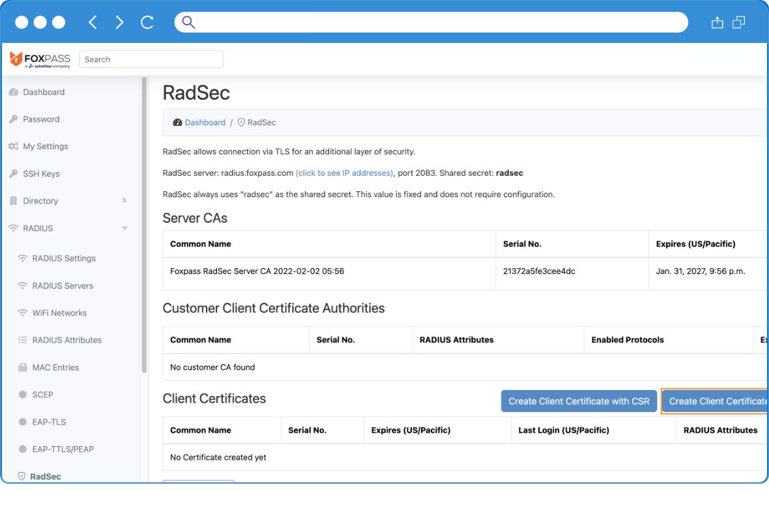Click the RadSec shield icon in the sidebar
The image size is (769, 513).
click(x=22, y=476)
